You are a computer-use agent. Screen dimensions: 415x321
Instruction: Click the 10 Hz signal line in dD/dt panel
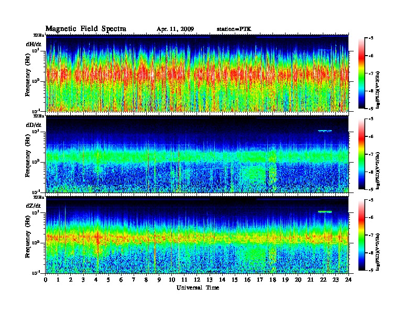[x=325, y=131]
